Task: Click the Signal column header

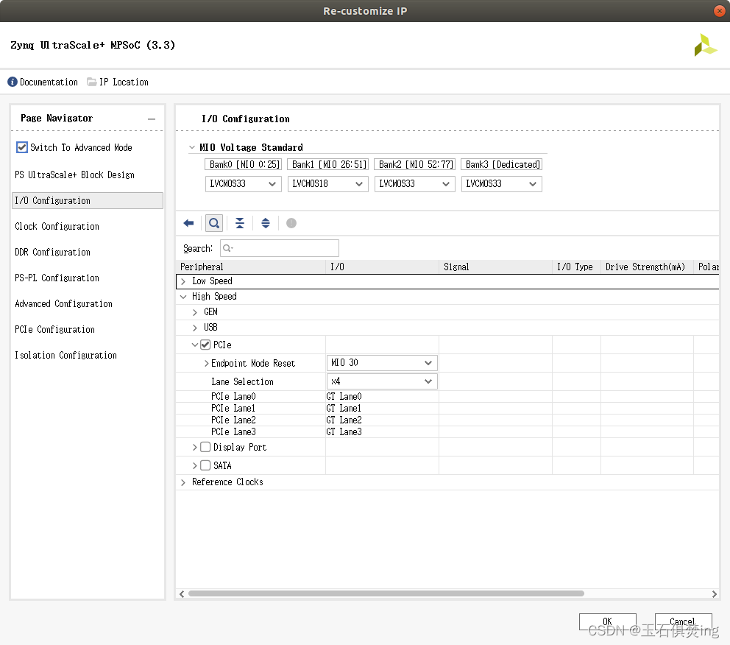Action: pos(495,267)
